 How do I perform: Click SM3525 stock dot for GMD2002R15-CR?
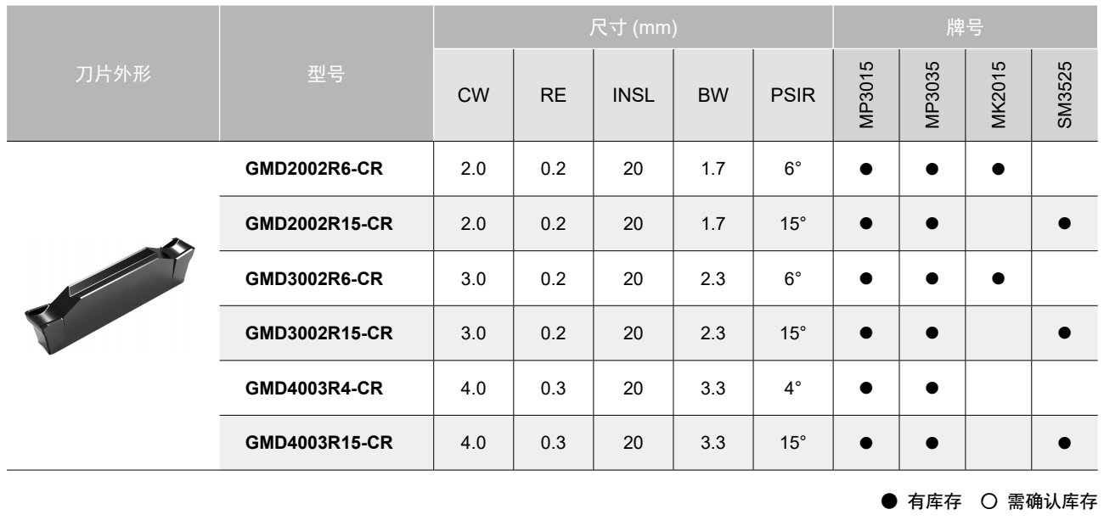click(1064, 223)
